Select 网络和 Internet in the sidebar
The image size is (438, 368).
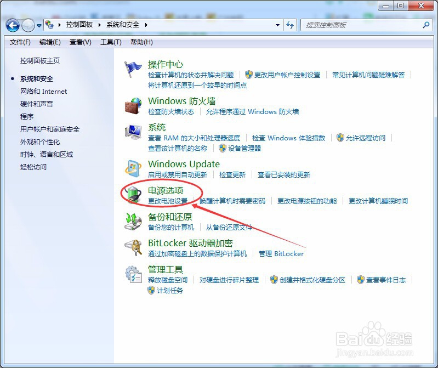(x=43, y=92)
